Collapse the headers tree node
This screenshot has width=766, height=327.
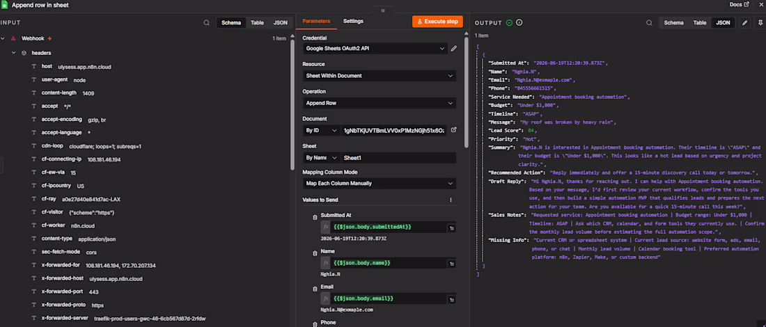pyautogui.click(x=14, y=53)
